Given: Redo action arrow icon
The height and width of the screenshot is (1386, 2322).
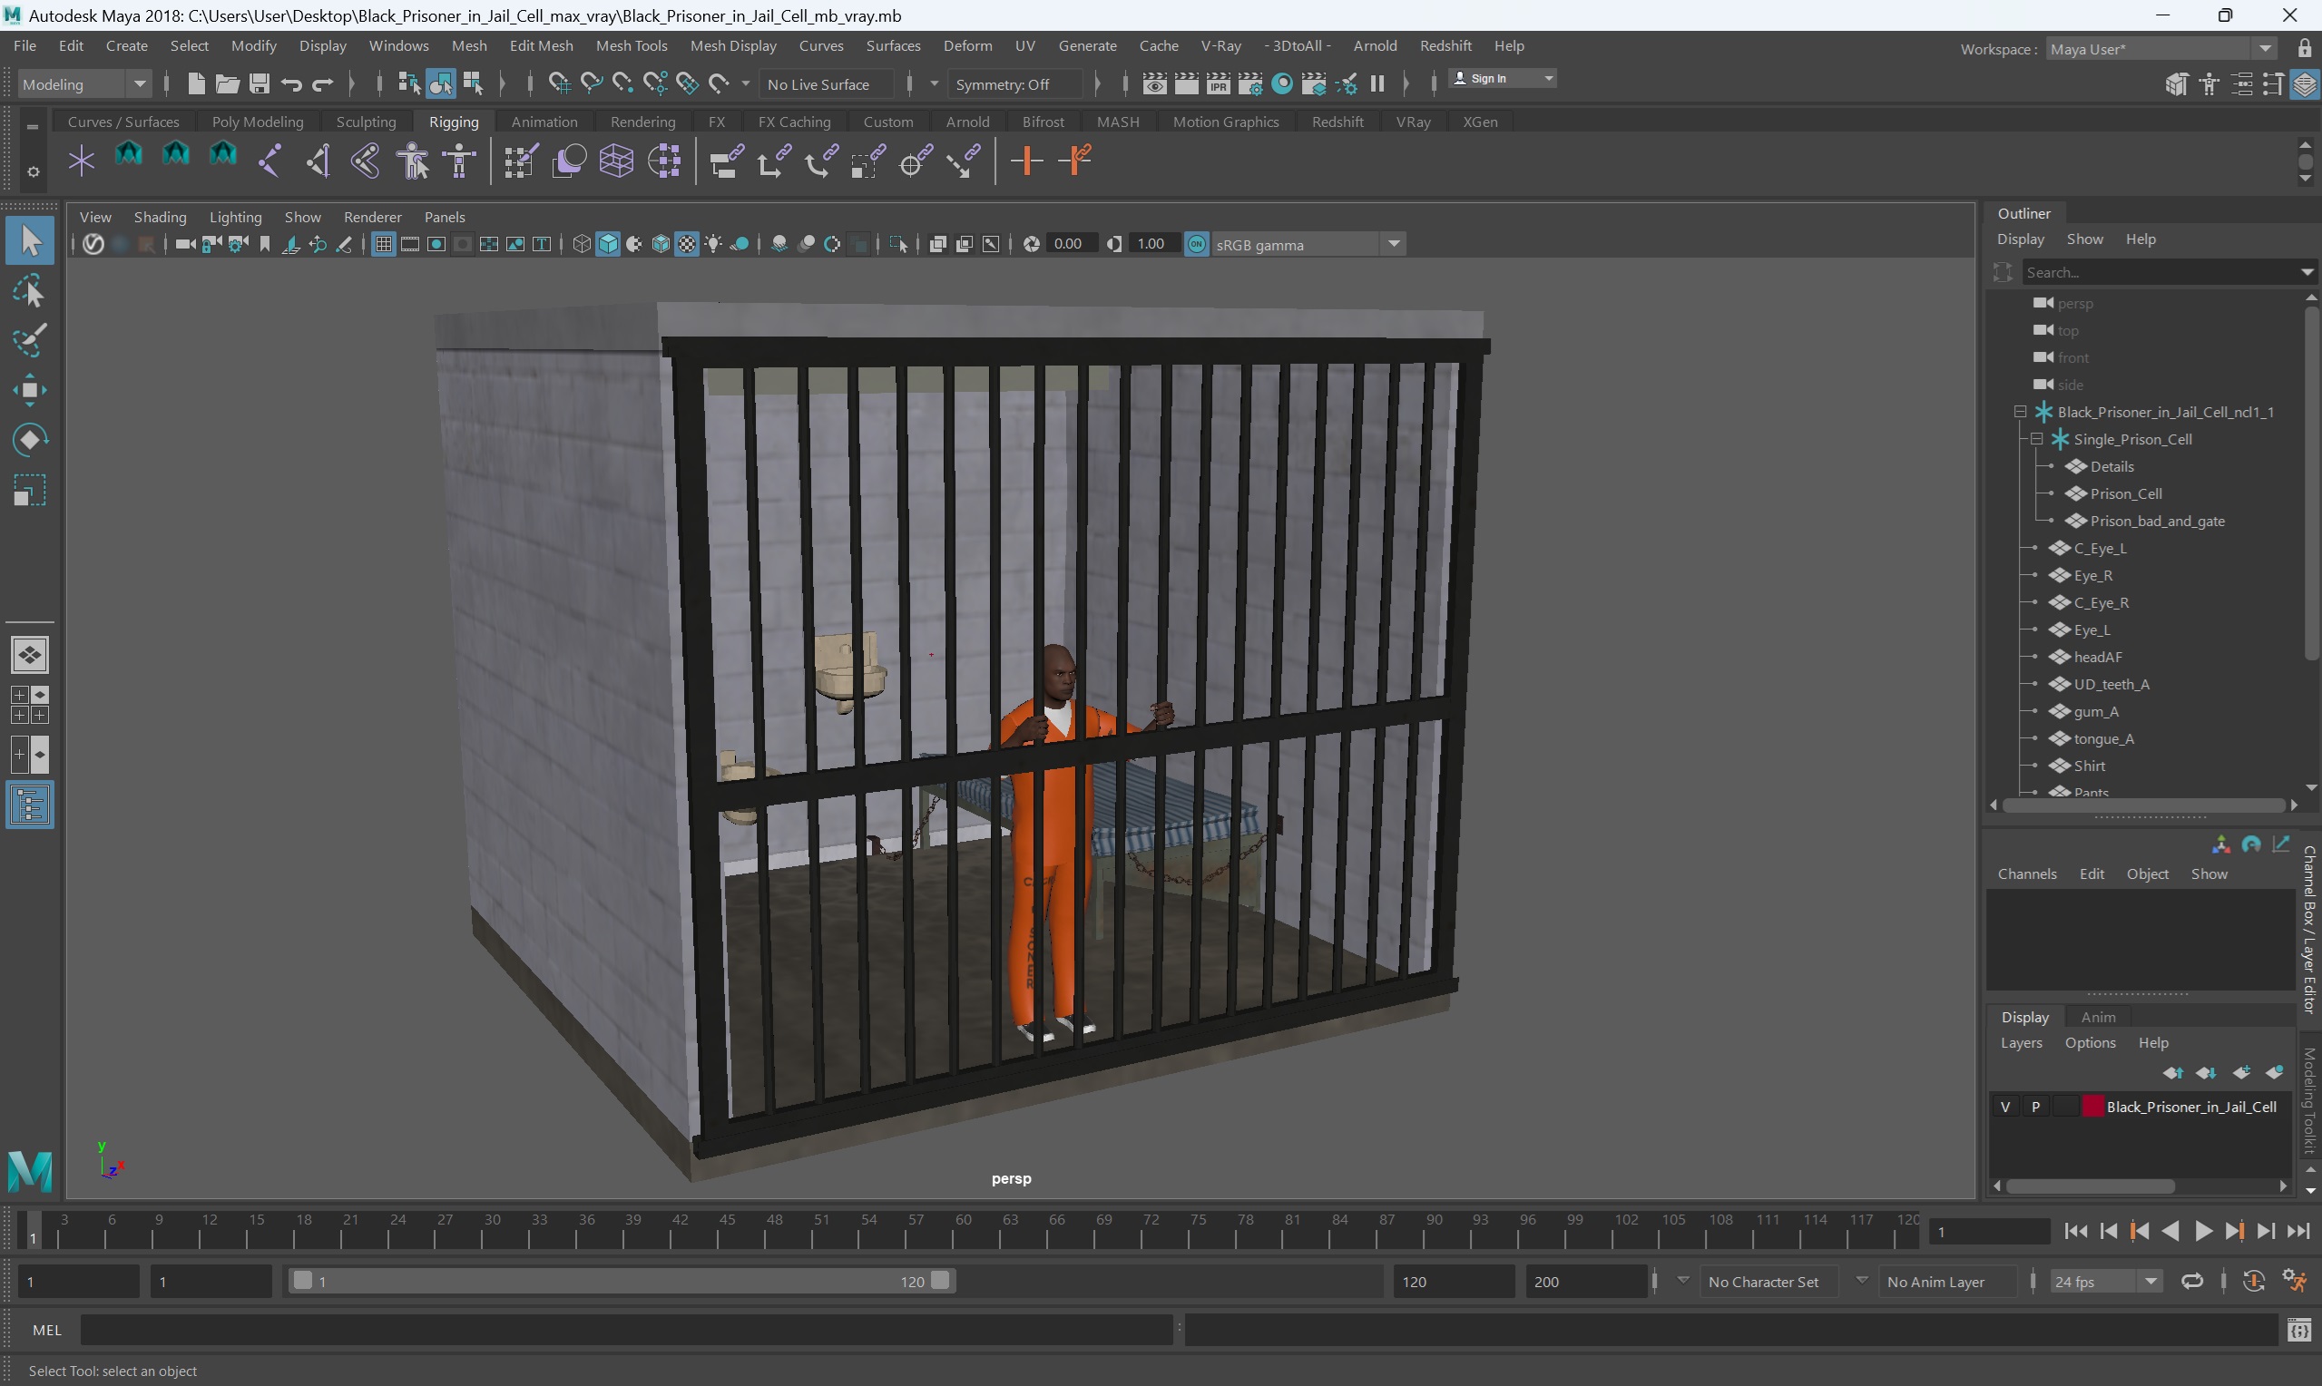Looking at the screenshot, I should (322, 84).
